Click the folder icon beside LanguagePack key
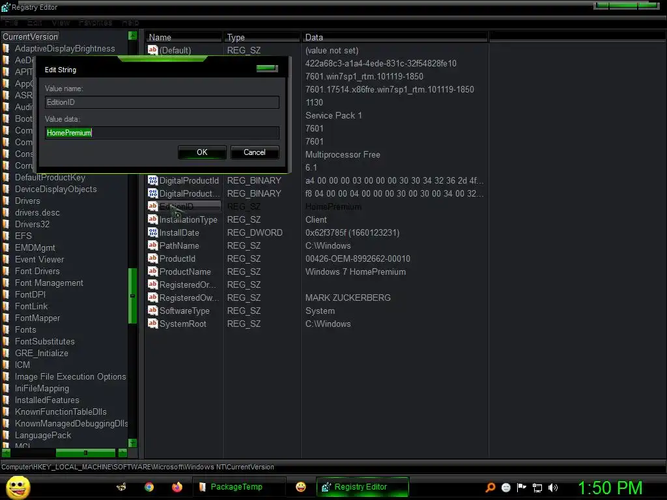The height and width of the screenshot is (500, 667). point(6,435)
